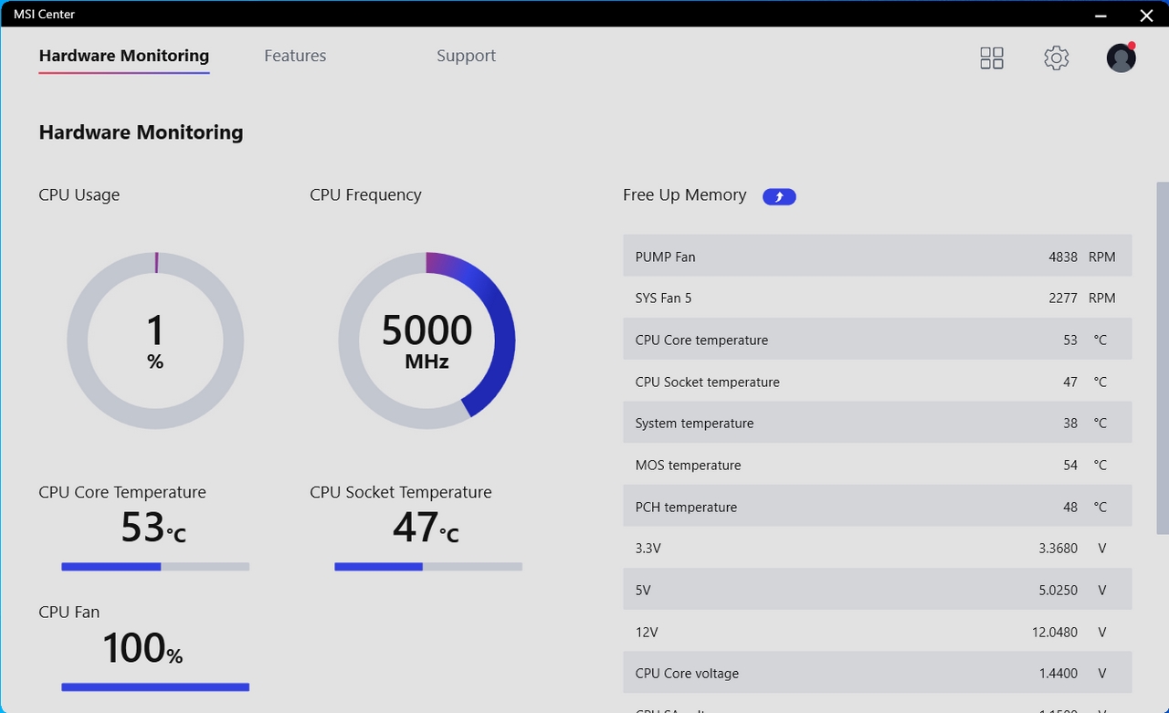
Task: Click the CPU Fan 100% readout
Action: pyautogui.click(x=142, y=648)
